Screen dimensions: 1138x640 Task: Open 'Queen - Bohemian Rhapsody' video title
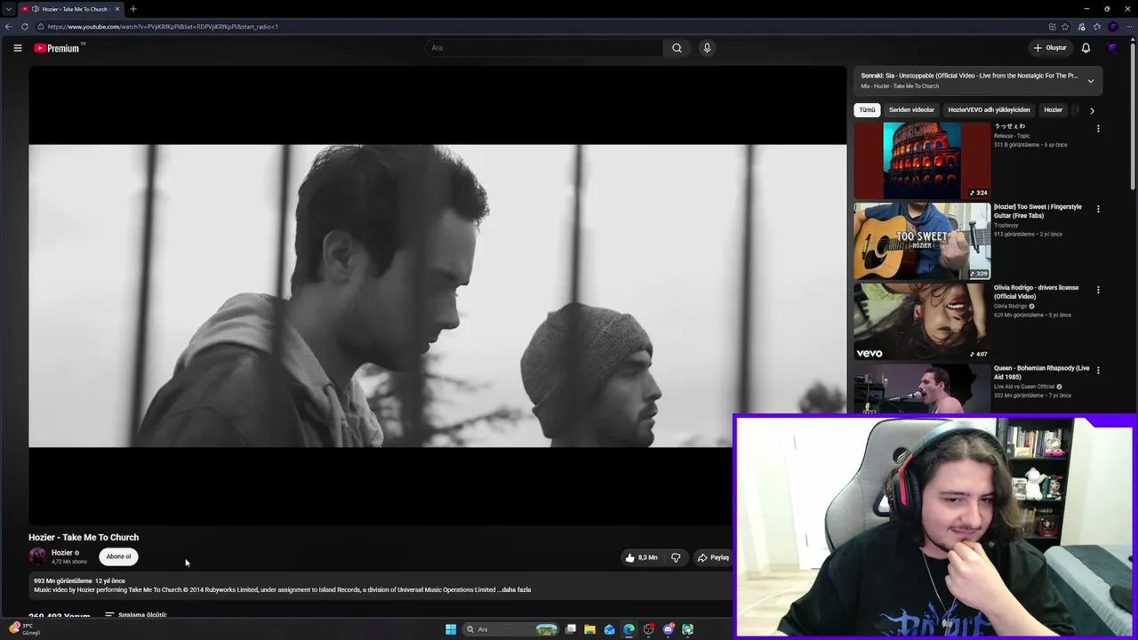coord(1042,372)
